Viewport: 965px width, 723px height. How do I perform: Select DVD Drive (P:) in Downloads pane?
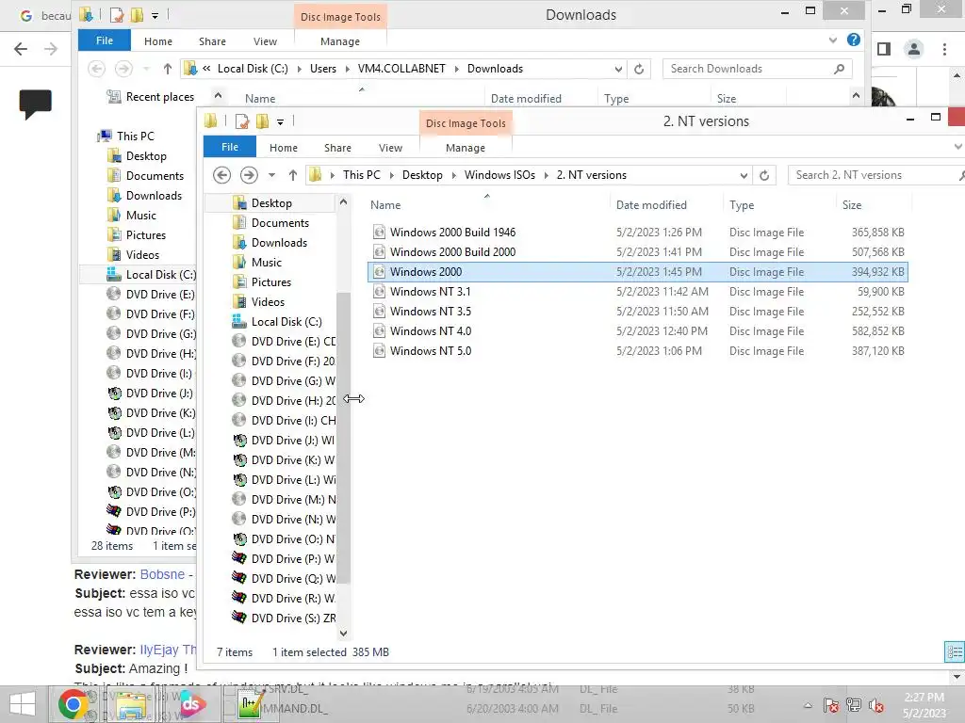pos(152,511)
